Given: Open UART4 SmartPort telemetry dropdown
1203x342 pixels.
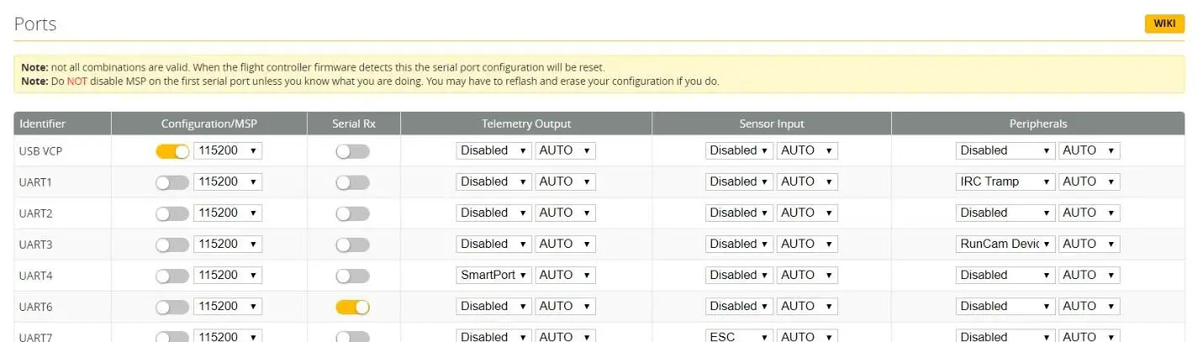Looking at the screenshot, I should pyautogui.click(x=493, y=275).
